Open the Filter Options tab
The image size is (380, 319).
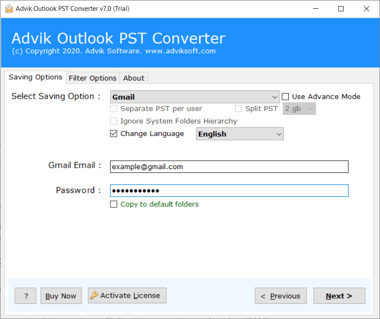(93, 78)
